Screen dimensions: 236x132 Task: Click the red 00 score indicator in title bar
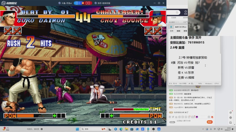click(88, 3)
